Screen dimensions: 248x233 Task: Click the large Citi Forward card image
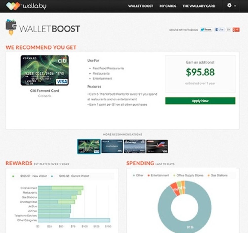pyautogui.click(x=45, y=70)
